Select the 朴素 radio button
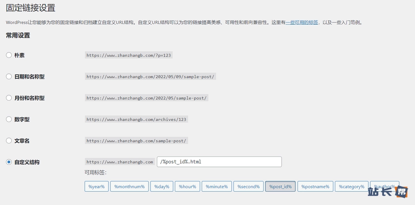The image size is (415, 205). (x=9, y=55)
